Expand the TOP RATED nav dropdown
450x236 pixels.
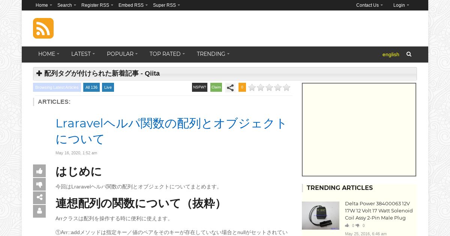(x=167, y=54)
